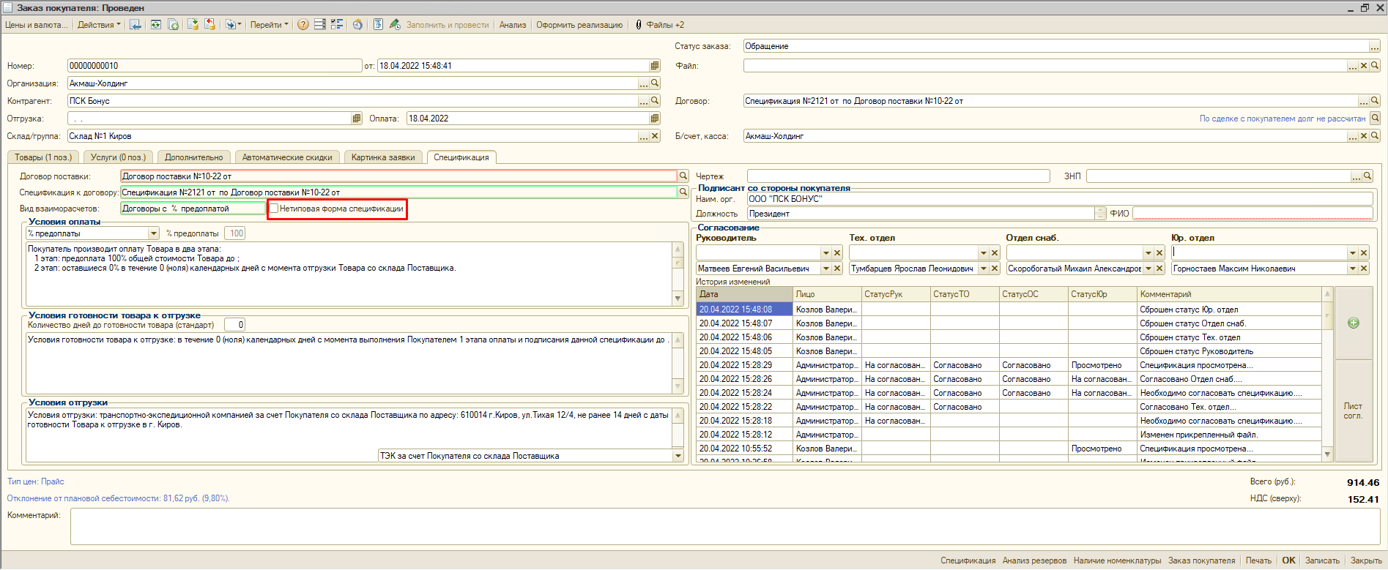Click the magnifier icon of Организация field
This screenshot has height=570, width=1388.
tap(655, 83)
